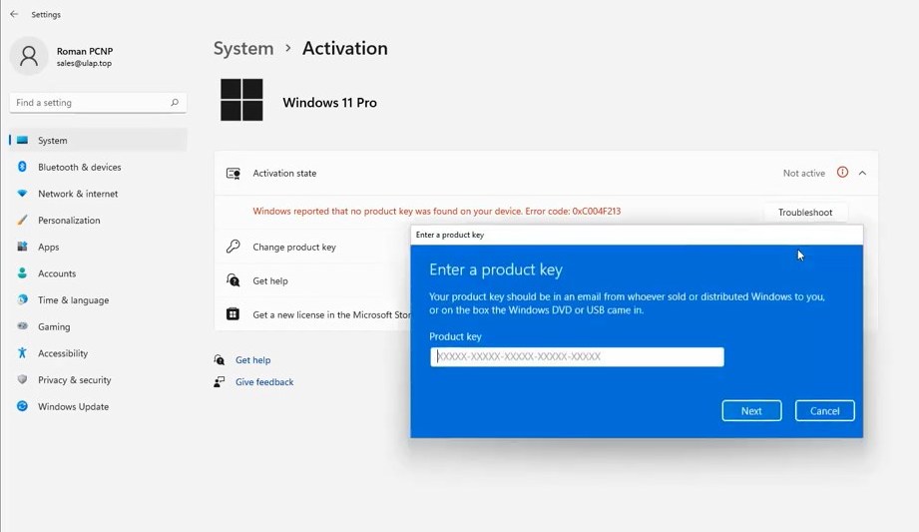This screenshot has width=919, height=532.
Task: Click the Activation state certificate icon
Action: [x=233, y=173]
